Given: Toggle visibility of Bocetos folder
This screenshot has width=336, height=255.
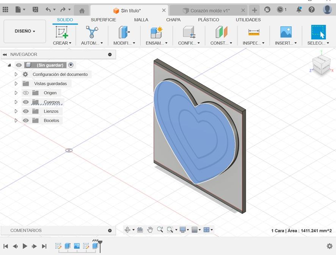Looking at the screenshot, I should [x=26, y=120].
